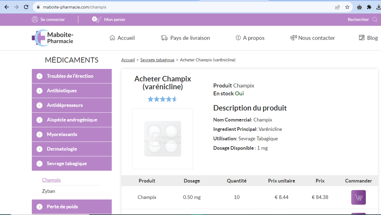381x215 pixels.
Task: Click Sevrage tabagique breadcrumb link
Action: coord(157,60)
